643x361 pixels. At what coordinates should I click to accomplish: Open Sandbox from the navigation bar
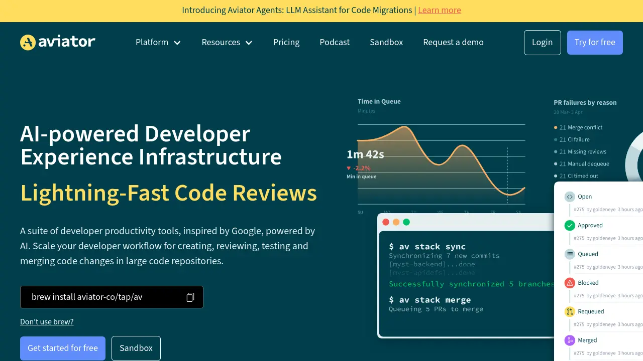(x=386, y=42)
